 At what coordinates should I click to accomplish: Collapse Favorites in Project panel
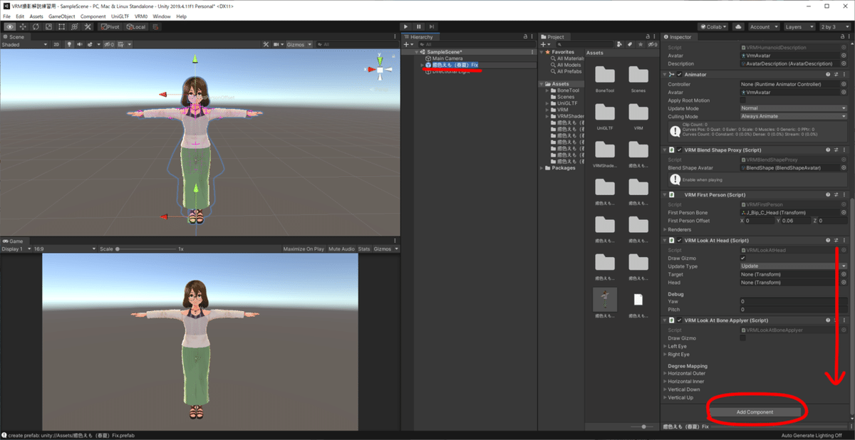(543, 52)
